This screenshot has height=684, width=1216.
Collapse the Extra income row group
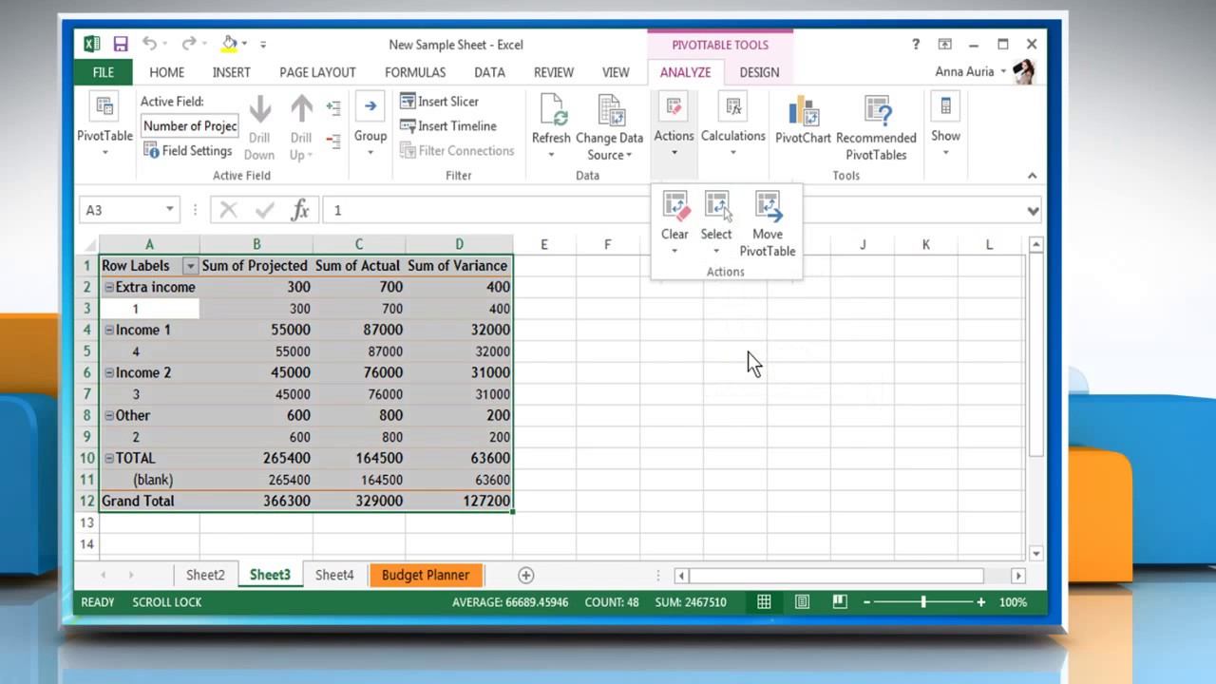point(108,287)
